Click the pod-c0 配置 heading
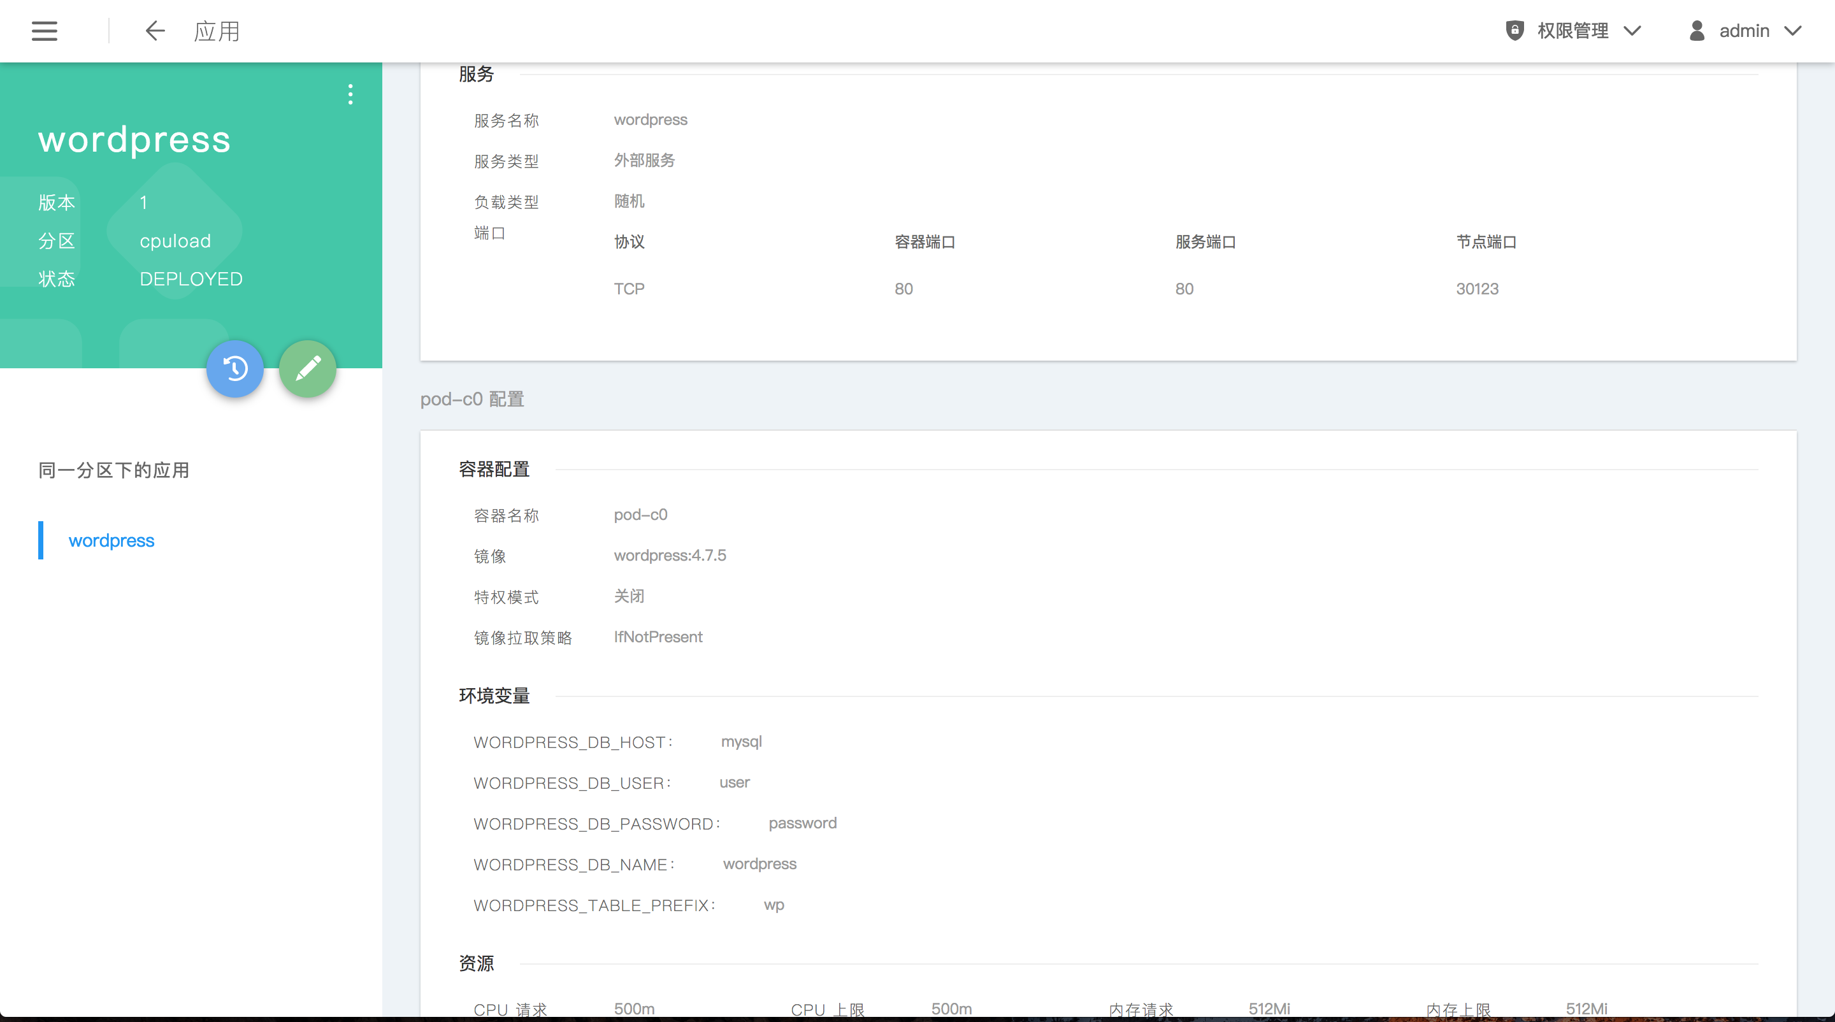Image resolution: width=1835 pixels, height=1022 pixels. 471,399
